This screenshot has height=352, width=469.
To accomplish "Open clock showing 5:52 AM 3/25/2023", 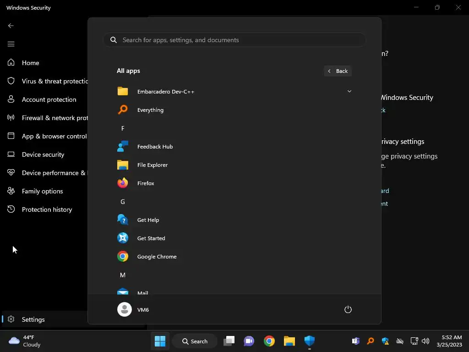I will 449,341.
